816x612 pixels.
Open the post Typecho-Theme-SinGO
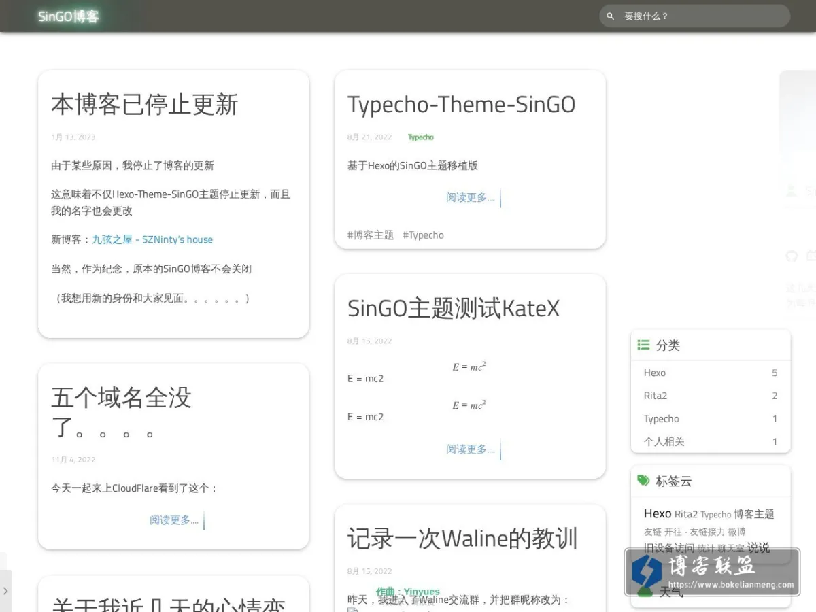pos(461,105)
